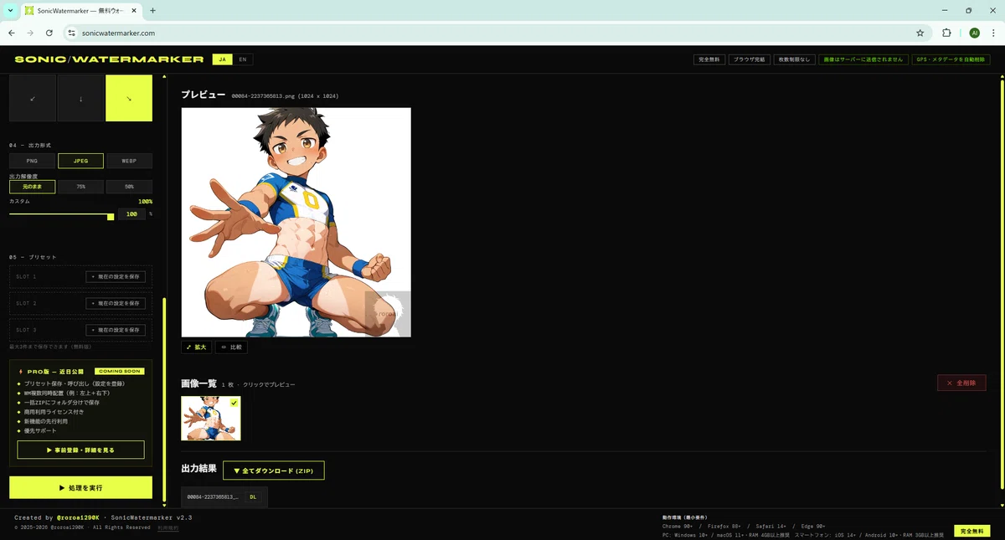Click the footer 完全無料 badge
This screenshot has height=540, width=1005.
coord(971,531)
